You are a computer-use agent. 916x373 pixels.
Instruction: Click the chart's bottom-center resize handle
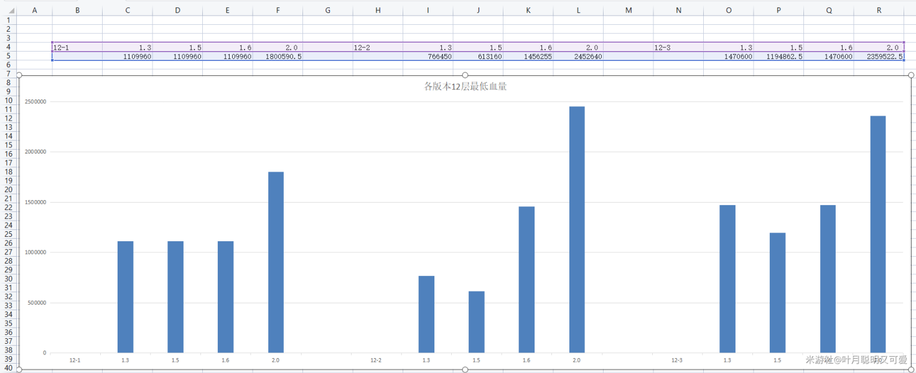click(465, 370)
